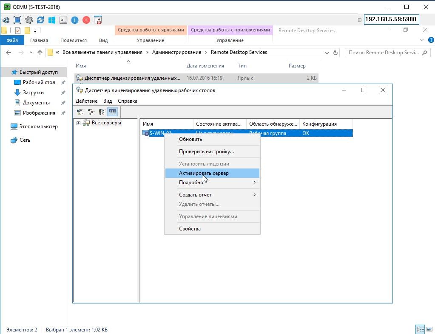The image size is (435, 334).
Task: Select the detailed list view toolbar icon
Action: click(x=113, y=112)
